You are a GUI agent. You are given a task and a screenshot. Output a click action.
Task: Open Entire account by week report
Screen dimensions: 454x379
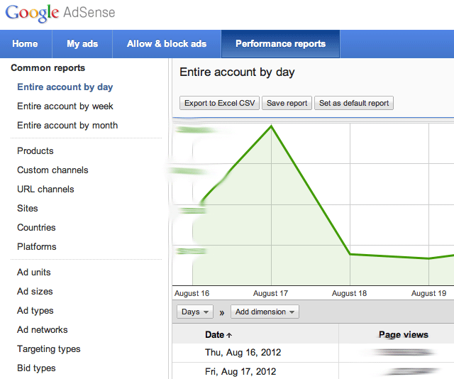click(x=65, y=106)
